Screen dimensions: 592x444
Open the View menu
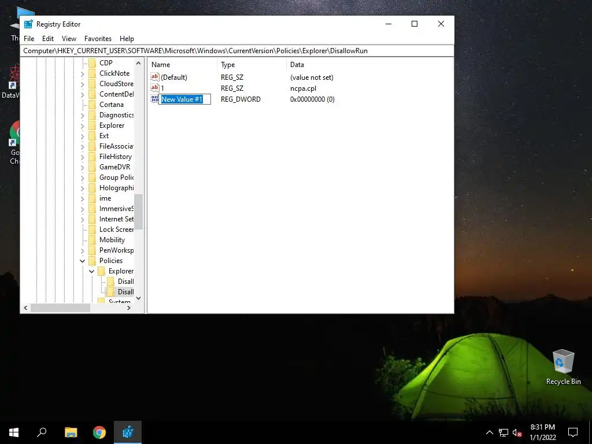[69, 39]
